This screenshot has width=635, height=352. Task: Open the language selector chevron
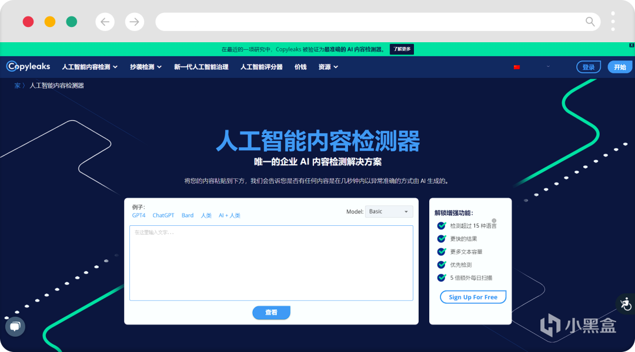tap(548, 67)
